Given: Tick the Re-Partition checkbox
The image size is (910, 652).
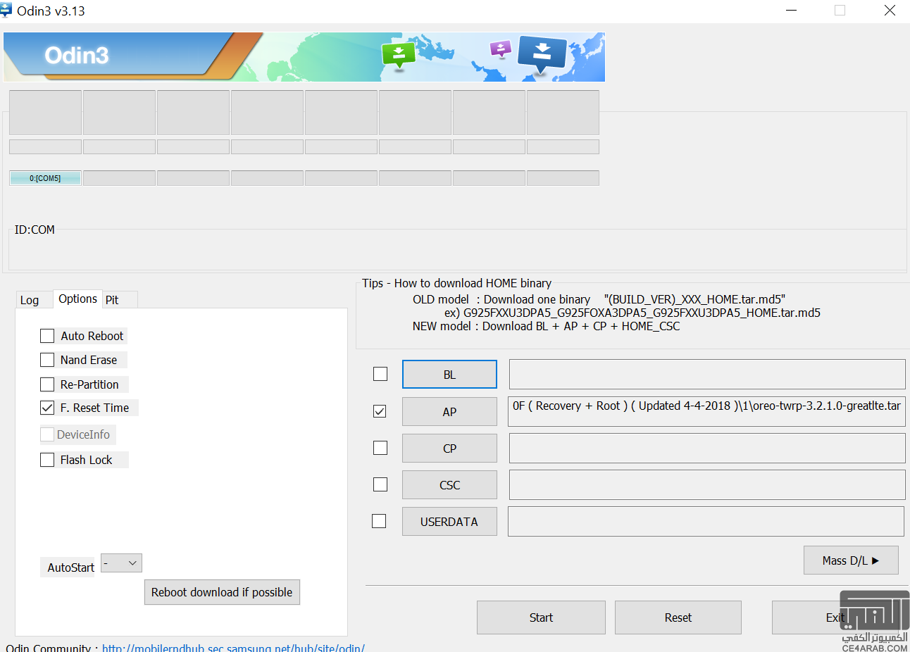Looking at the screenshot, I should pos(47,384).
